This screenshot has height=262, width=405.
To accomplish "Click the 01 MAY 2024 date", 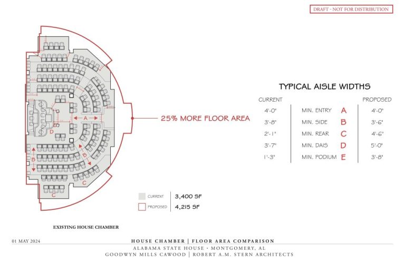I will click(x=26, y=241).
